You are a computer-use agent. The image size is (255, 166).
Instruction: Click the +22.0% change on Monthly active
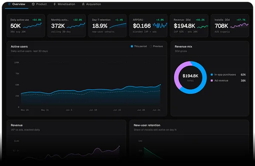[x=78, y=20]
